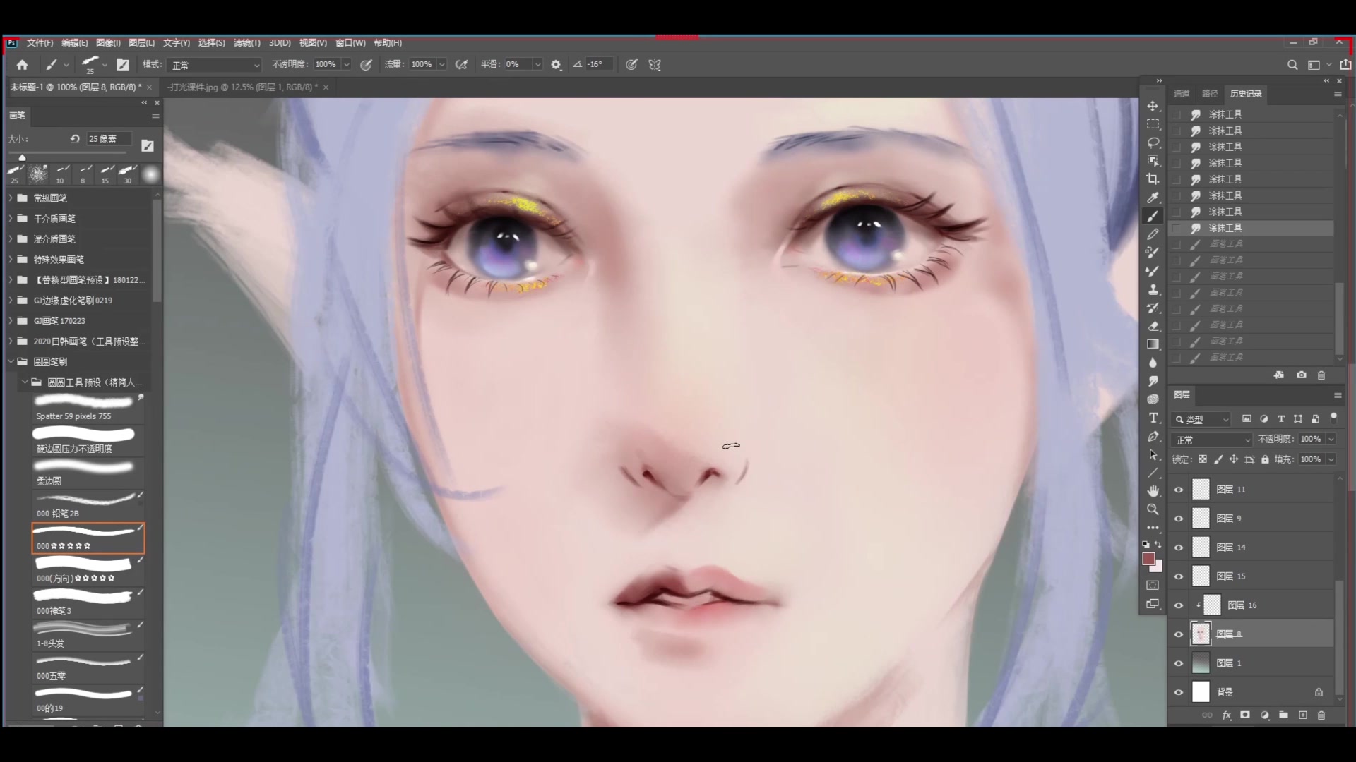Screen dimensions: 1356x762
Task: Create new snapshot camera icon
Action: tap(1301, 375)
